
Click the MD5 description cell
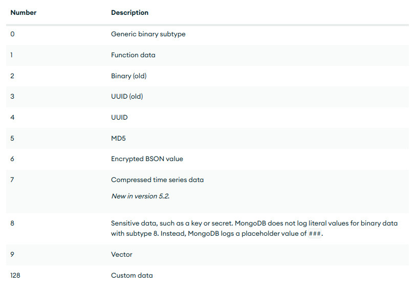click(x=118, y=139)
